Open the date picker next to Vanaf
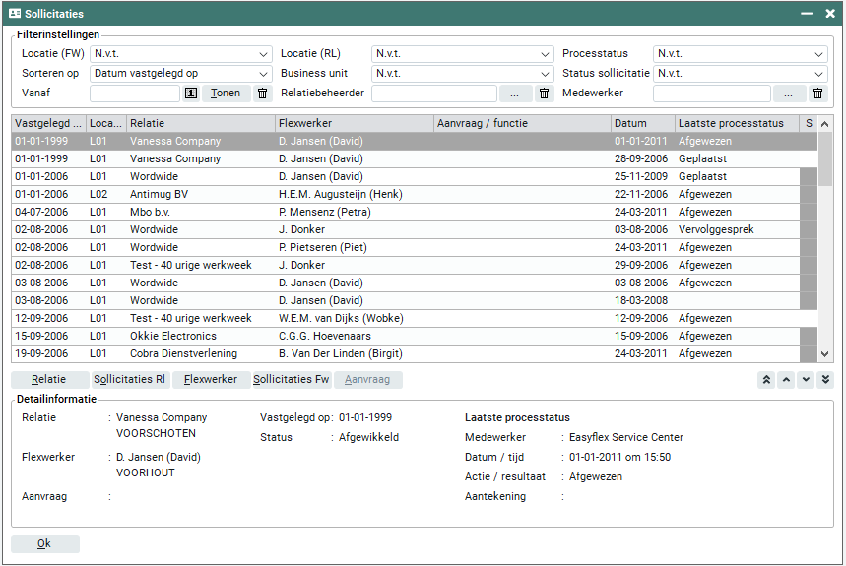The image size is (846, 566). (x=190, y=94)
